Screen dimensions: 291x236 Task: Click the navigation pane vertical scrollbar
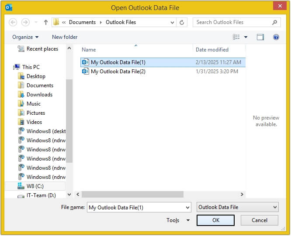69,121
